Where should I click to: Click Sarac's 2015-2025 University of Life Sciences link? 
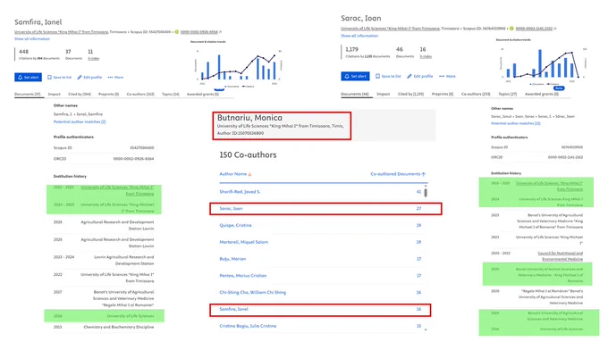[x=550, y=187]
